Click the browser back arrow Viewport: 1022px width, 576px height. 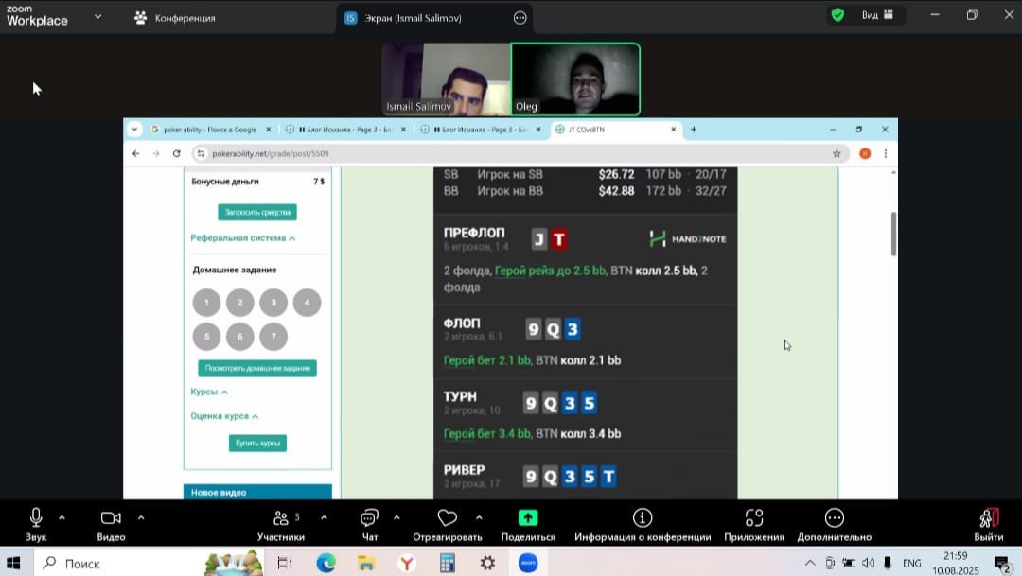coord(135,154)
